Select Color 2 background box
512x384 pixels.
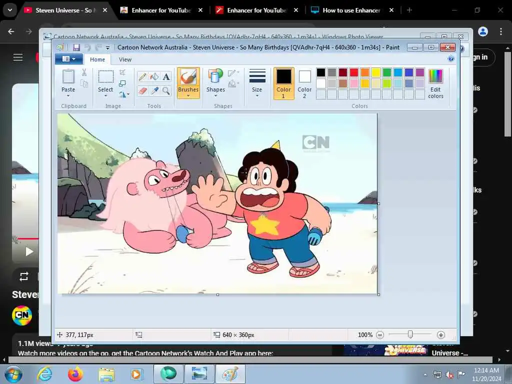click(x=304, y=83)
